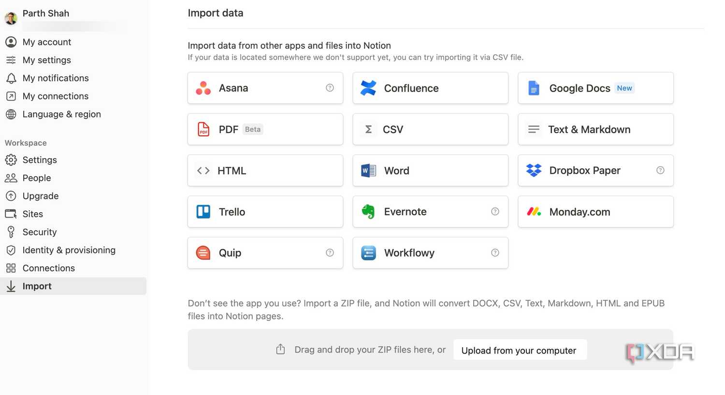This screenshot has width=725, height=395.
Task: Open help icon on Workflowy card
Action: [495, 253]
